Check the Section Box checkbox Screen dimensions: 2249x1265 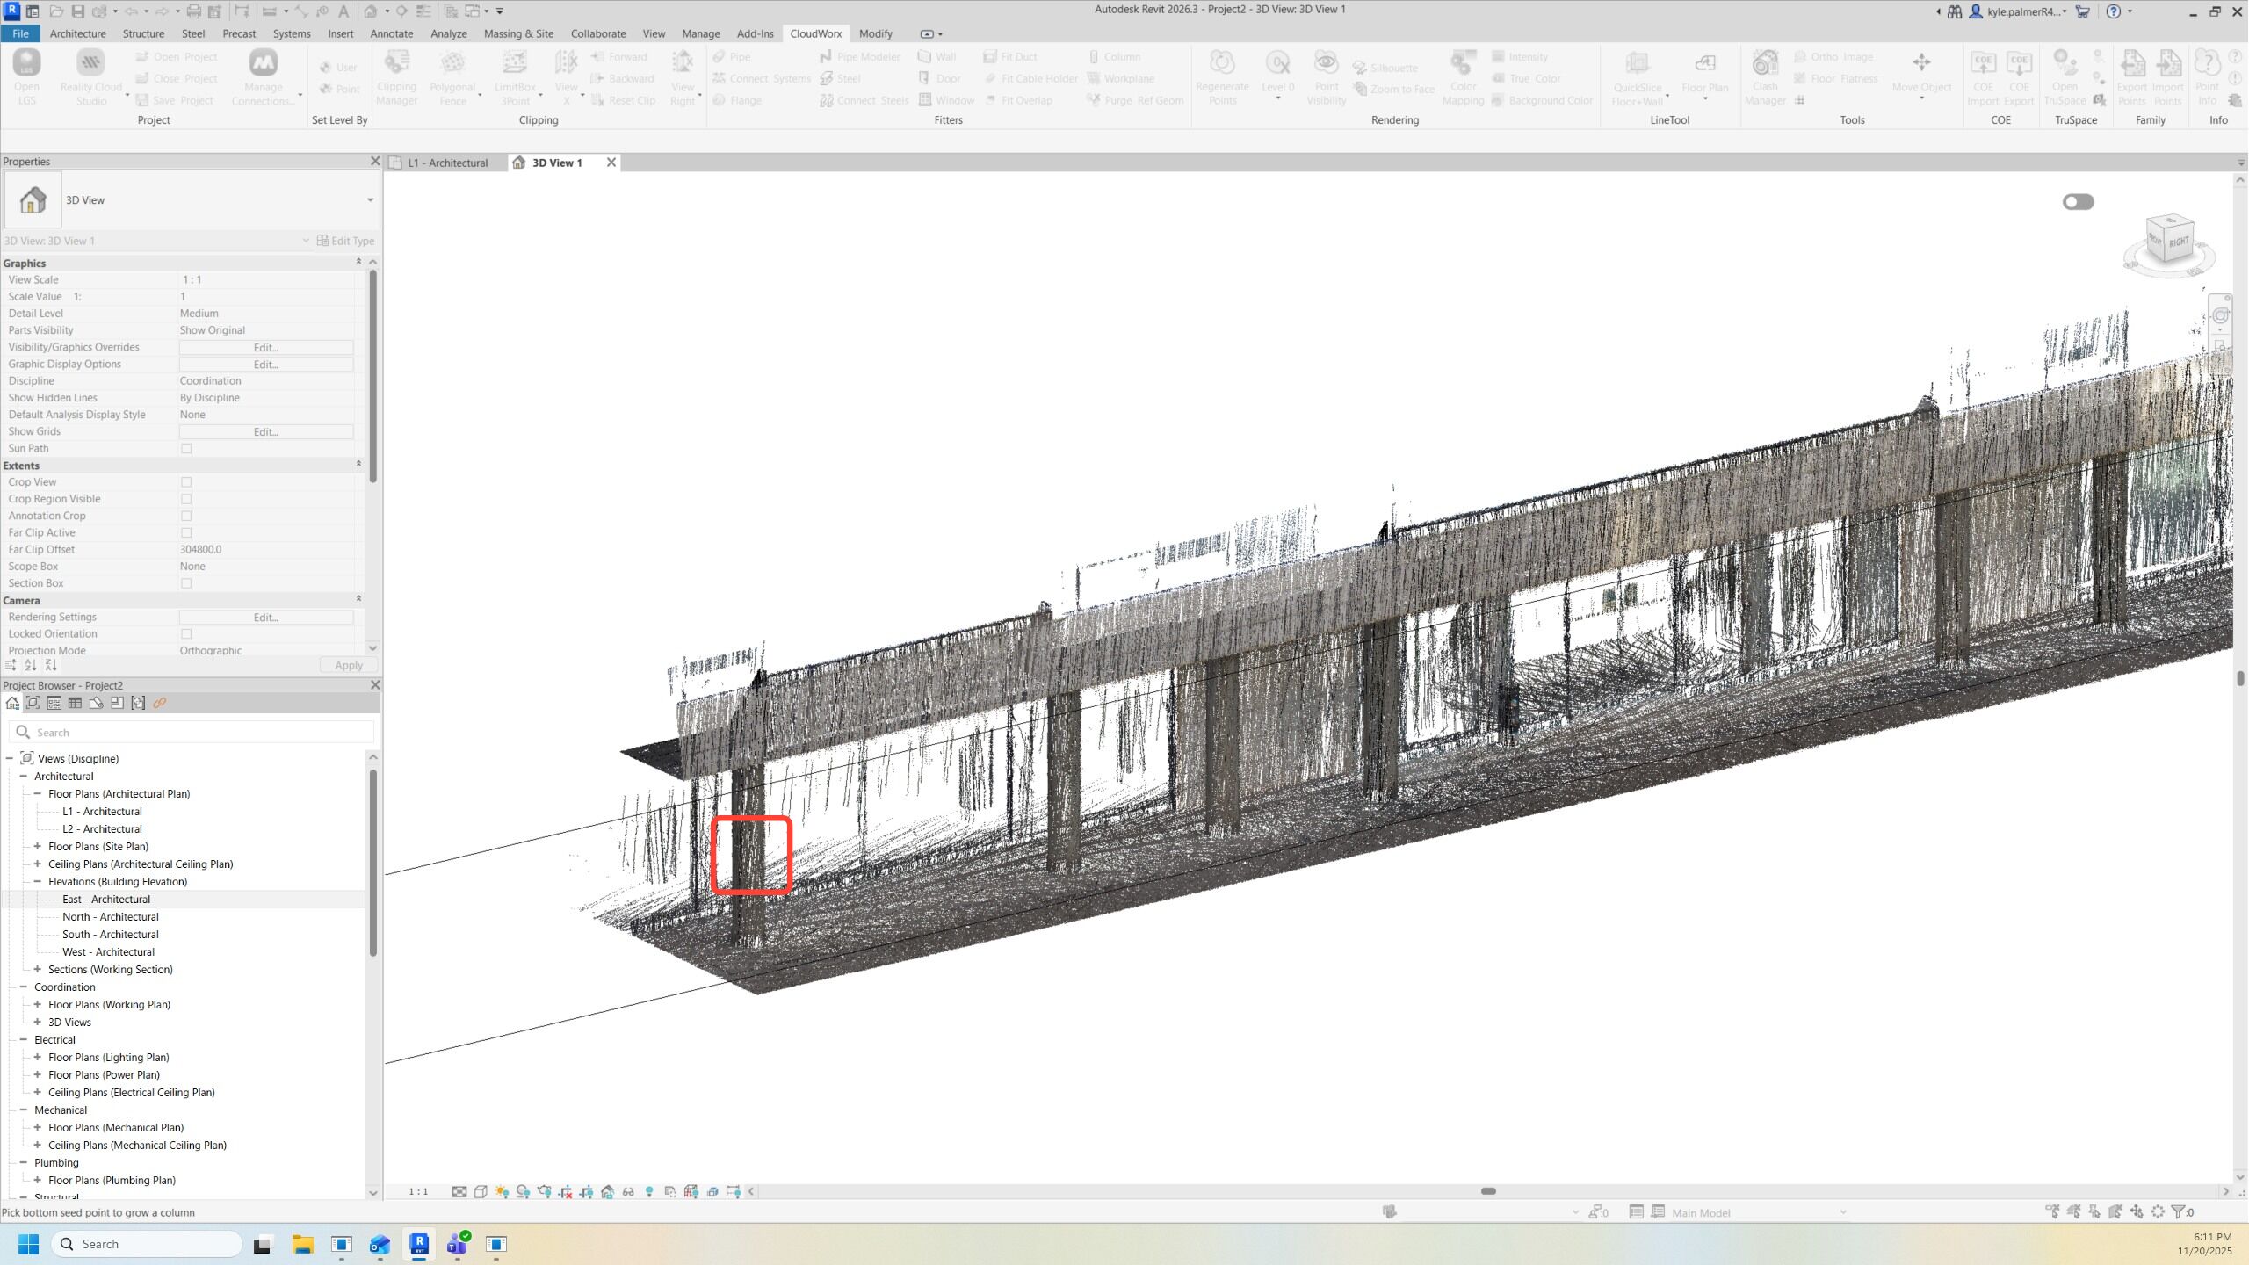pyautogui.click(x=186, y=583)
